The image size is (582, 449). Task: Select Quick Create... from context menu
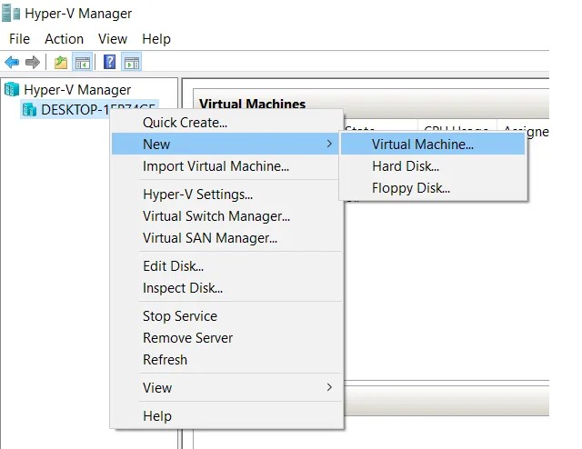pyautogui.click(x=225, y=123)
